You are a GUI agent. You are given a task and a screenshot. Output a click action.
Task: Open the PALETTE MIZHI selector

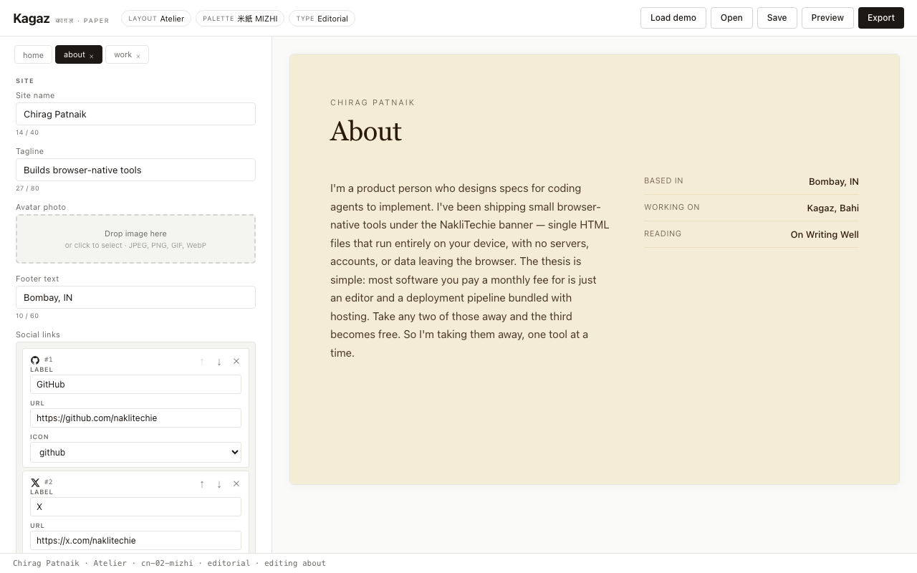pyautogui.click(x=239, y=19)
